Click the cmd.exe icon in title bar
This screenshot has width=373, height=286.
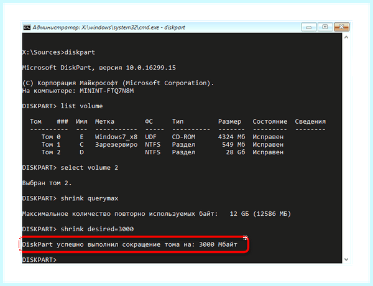coord(27,27)
